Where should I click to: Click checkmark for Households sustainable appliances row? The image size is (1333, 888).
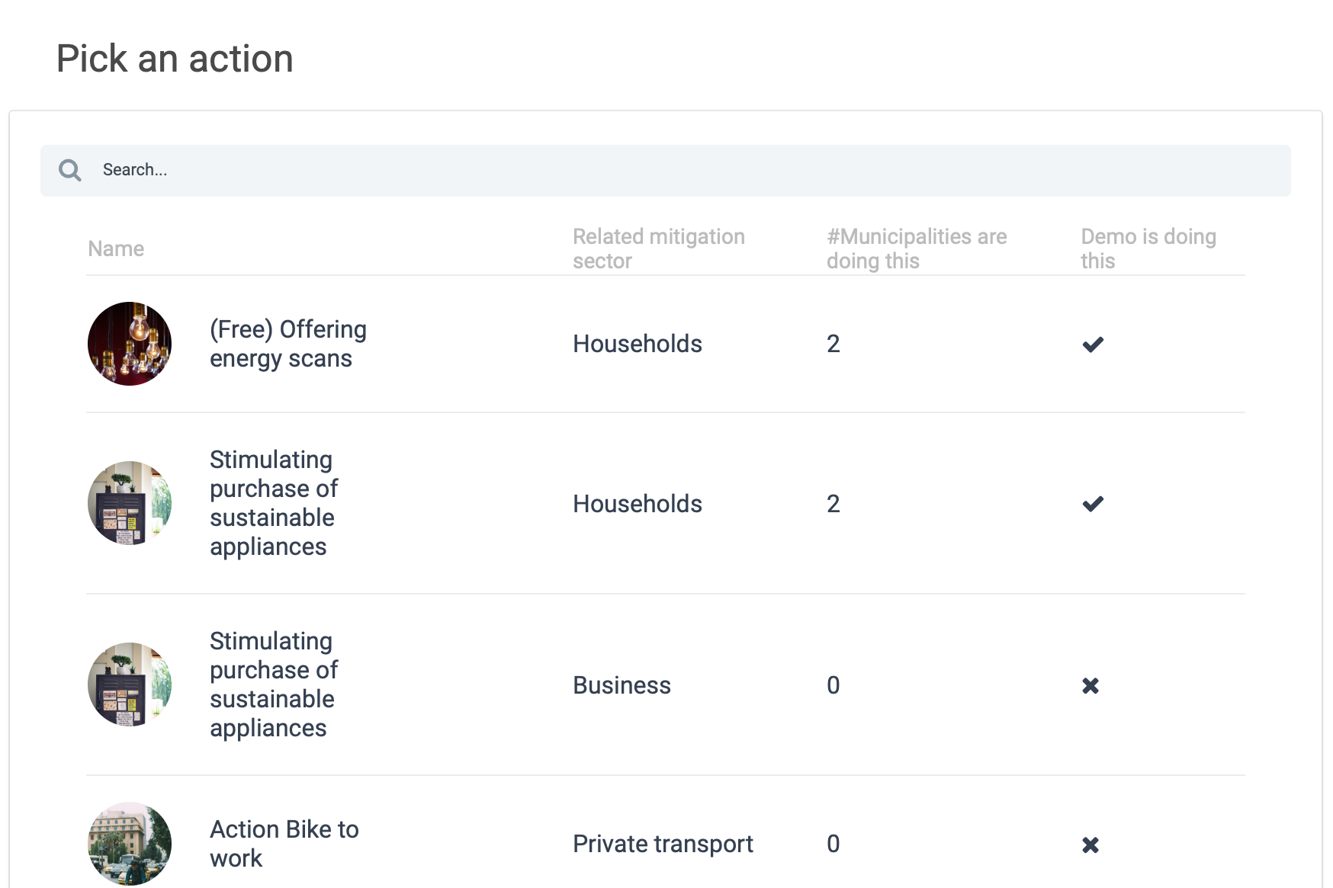tap(1093, 504)
